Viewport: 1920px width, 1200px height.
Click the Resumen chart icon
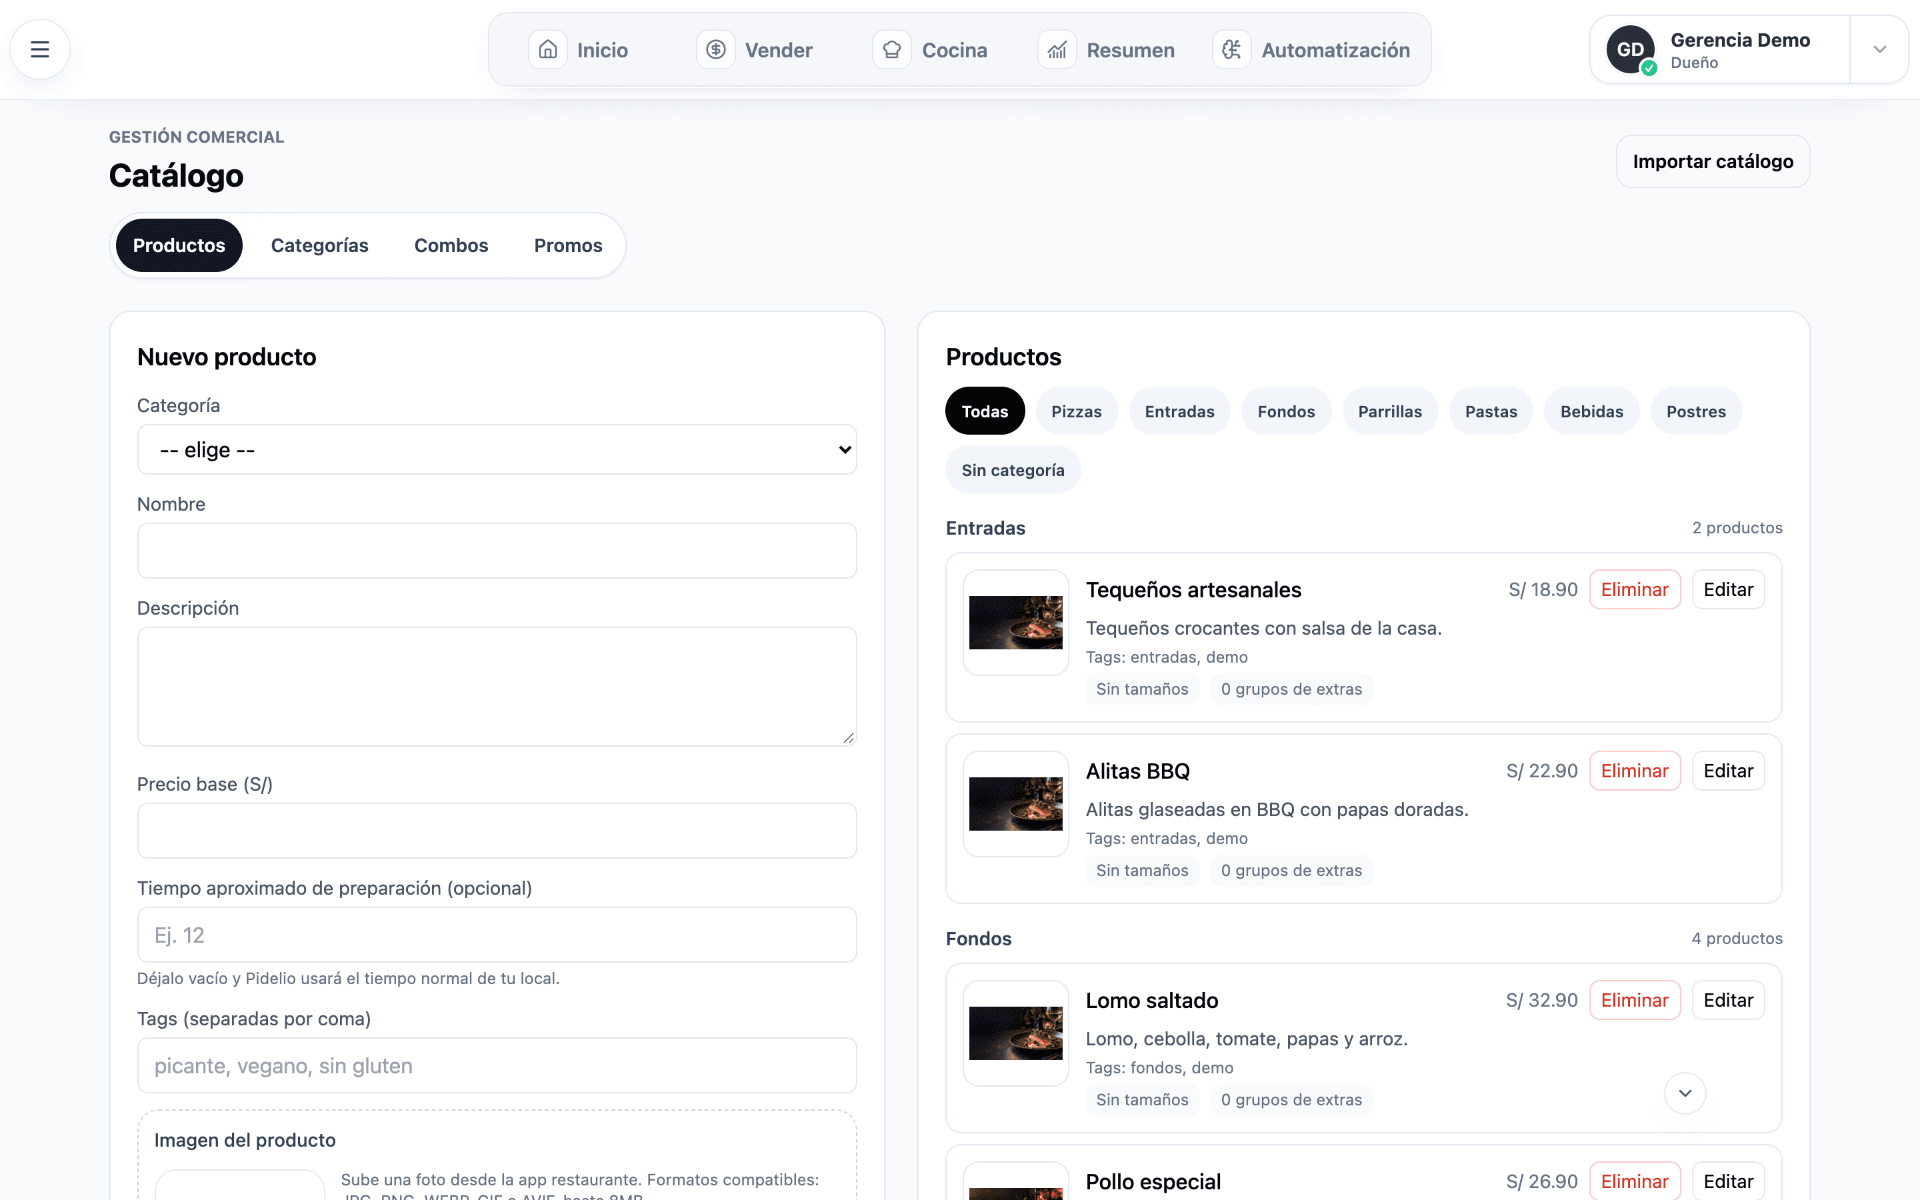(x=1057, y=50)
